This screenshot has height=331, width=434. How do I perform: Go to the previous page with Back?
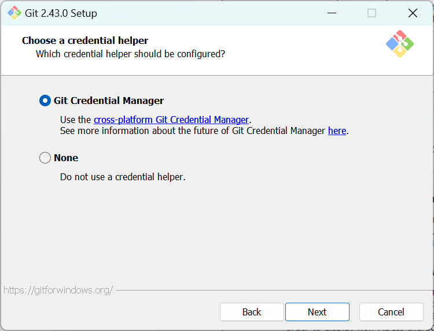tap(252, 312)
